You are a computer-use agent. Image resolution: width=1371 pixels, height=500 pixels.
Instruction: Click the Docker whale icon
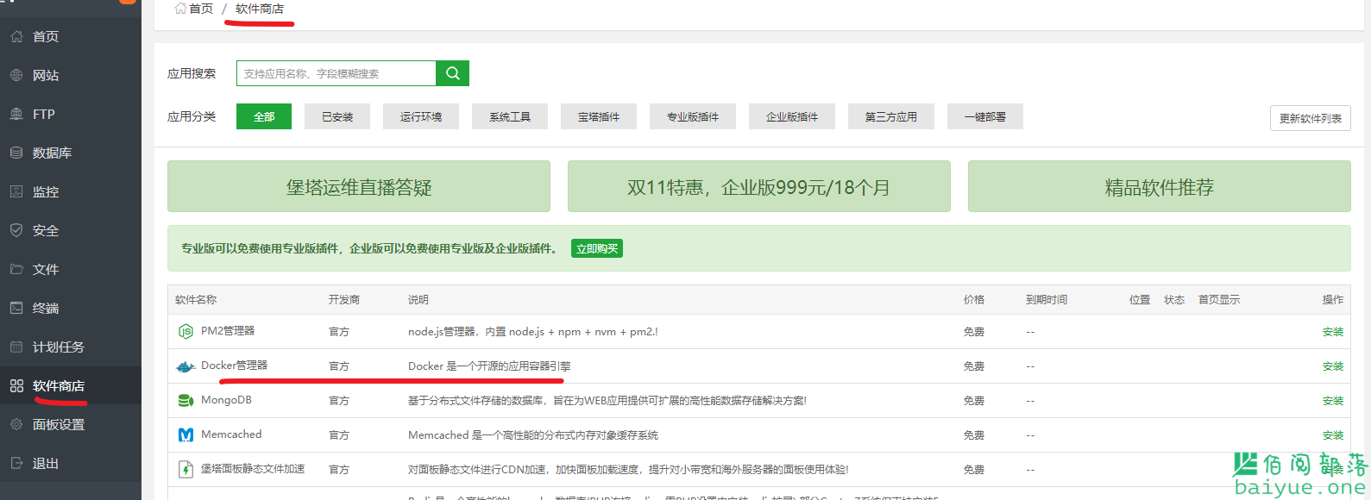coord(186,366)
